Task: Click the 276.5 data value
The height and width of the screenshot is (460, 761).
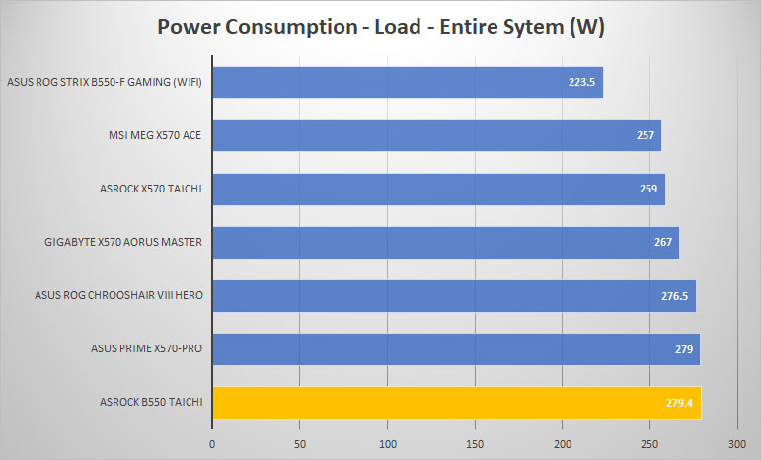Action: point(674,296)
